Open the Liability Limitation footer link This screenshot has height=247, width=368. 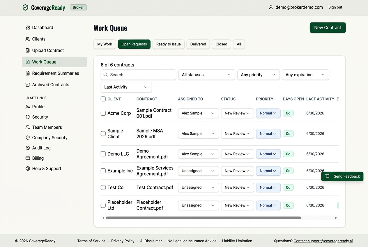[237, 241]
